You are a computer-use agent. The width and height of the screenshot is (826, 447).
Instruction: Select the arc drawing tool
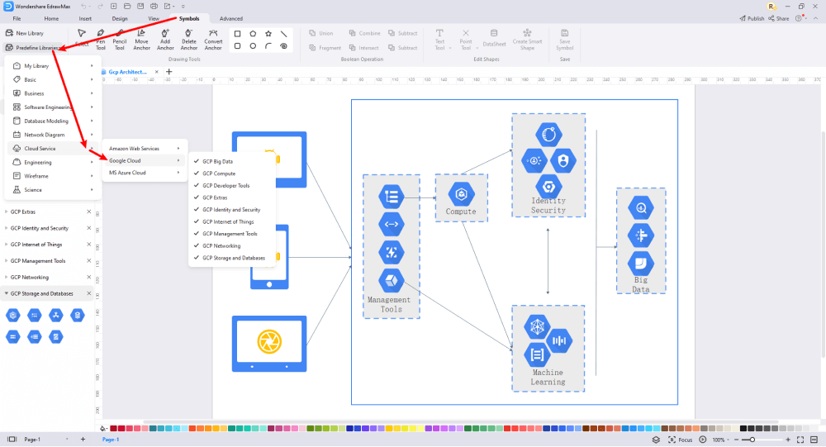(268, 46)
